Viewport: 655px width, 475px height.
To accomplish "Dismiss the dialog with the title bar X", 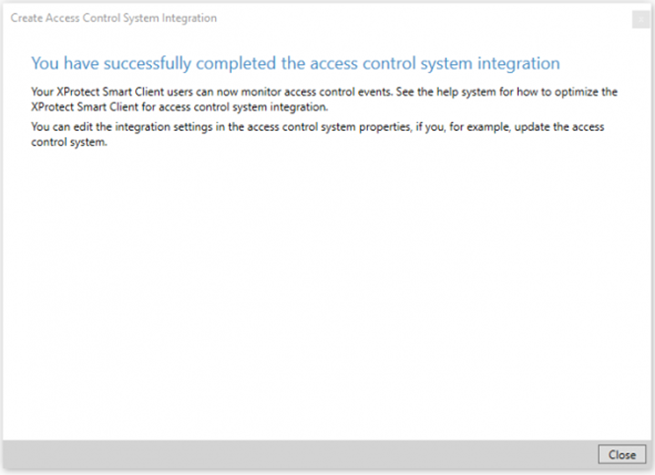I will pyautogui.click(x=641, y=20).
